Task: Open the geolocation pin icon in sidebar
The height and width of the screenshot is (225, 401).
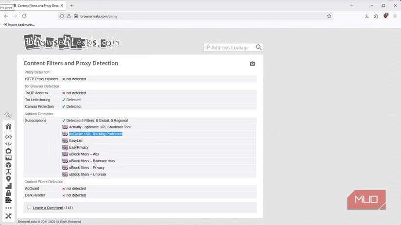Action: click(x=8, y=179)
